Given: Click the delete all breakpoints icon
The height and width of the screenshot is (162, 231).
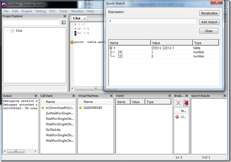Looking at the screenshot, I should [186, 103].
